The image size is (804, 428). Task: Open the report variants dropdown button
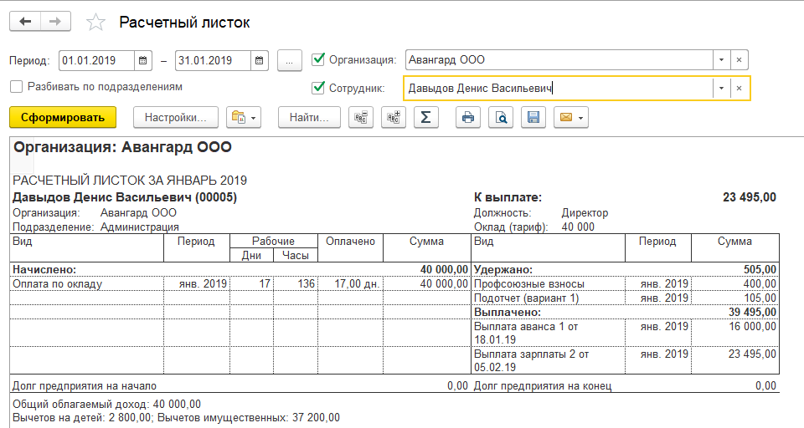[x=244, y=117]
